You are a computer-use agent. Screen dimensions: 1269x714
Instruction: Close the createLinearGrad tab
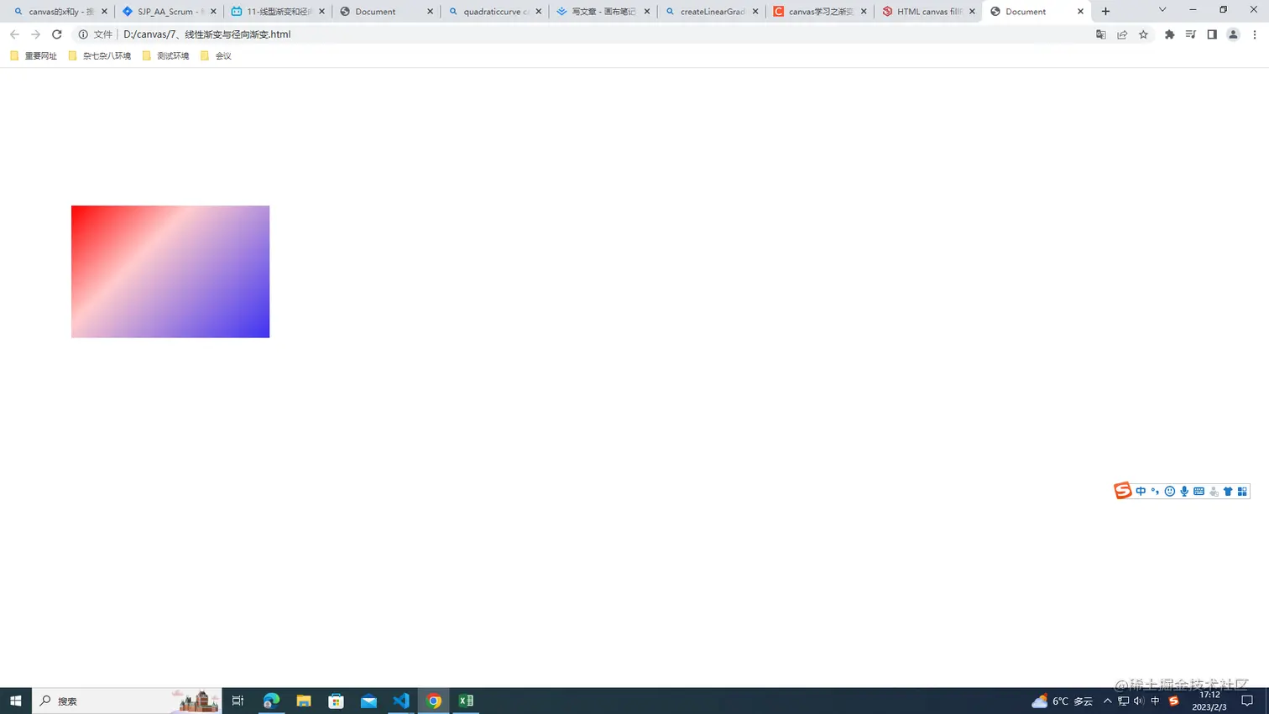(x=755, y=12)
